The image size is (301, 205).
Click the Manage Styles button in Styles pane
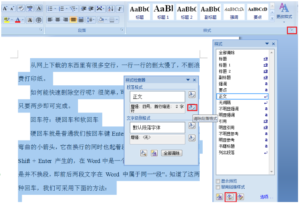[240, 197]
